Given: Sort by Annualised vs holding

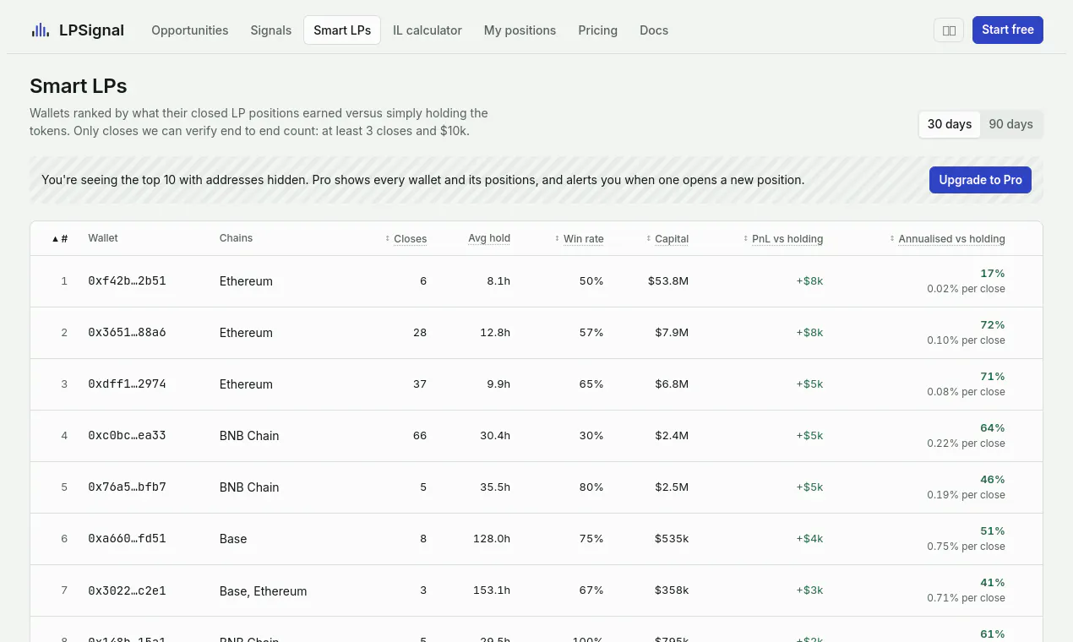Looking at the screenshot, I should [948, 239].
